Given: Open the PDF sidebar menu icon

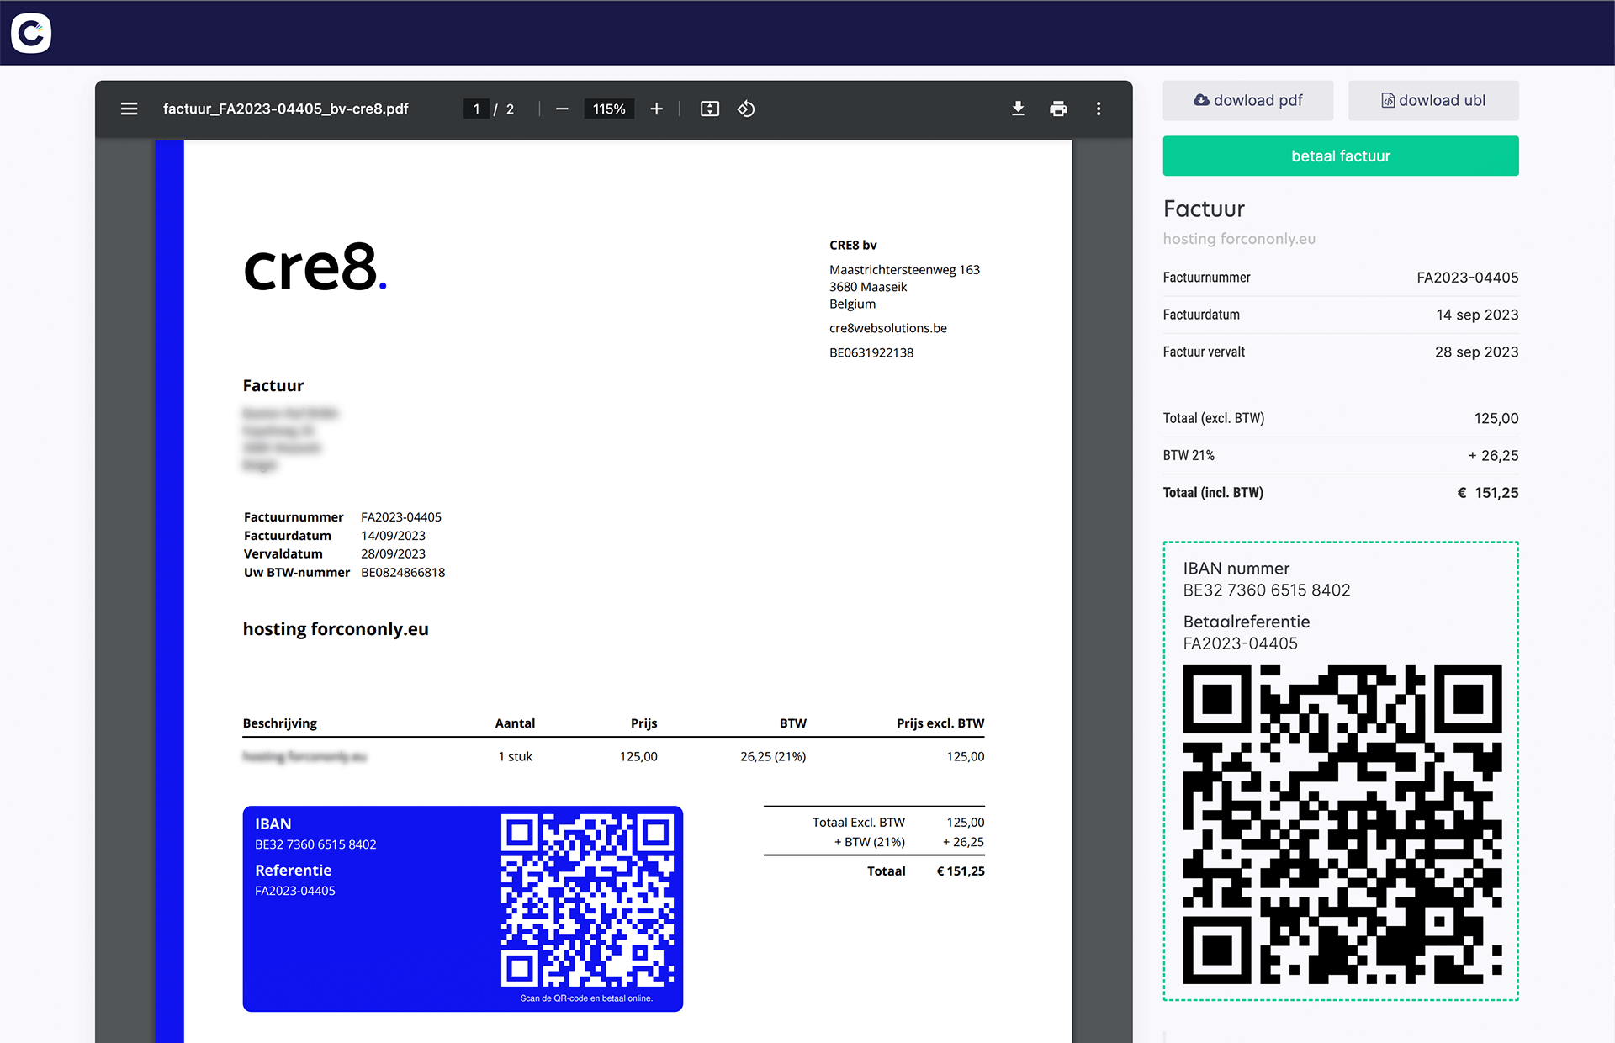Looking at the screenshot, I should (x=129, y=109).
